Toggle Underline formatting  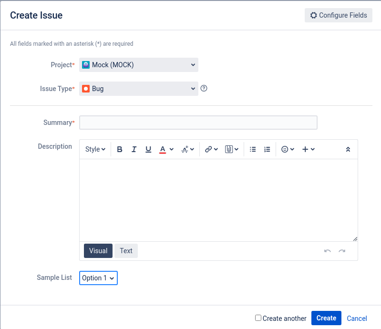point(148,149)
